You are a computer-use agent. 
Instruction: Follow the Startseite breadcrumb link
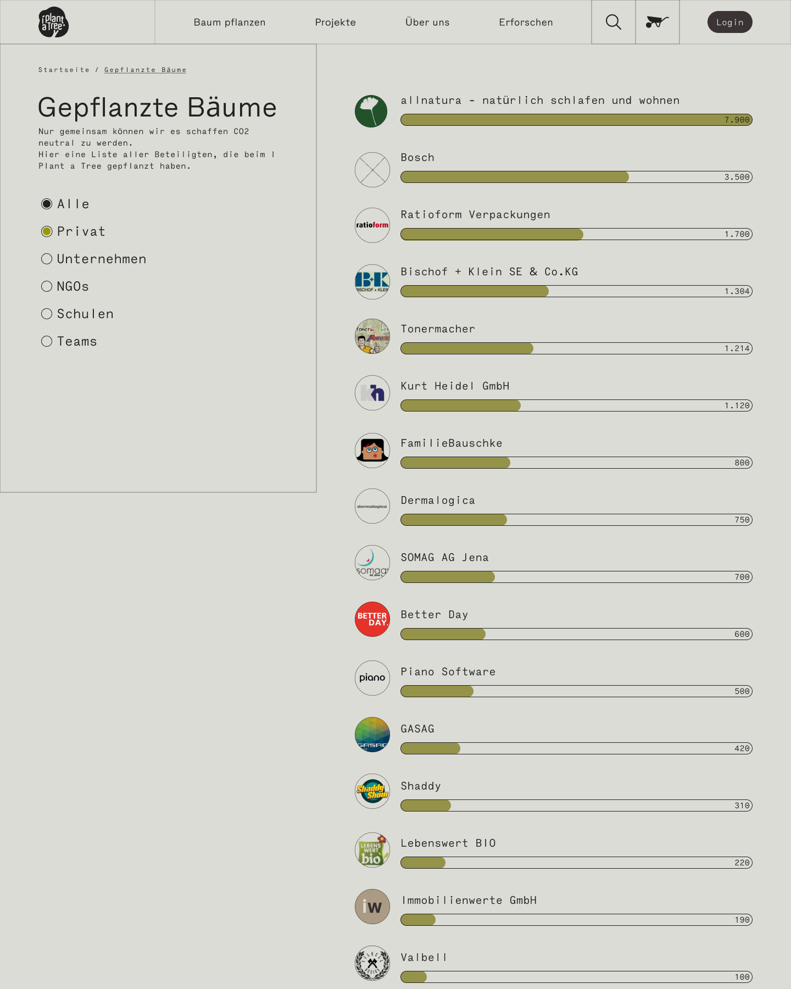pyautogui.click(x=64, y=70)
